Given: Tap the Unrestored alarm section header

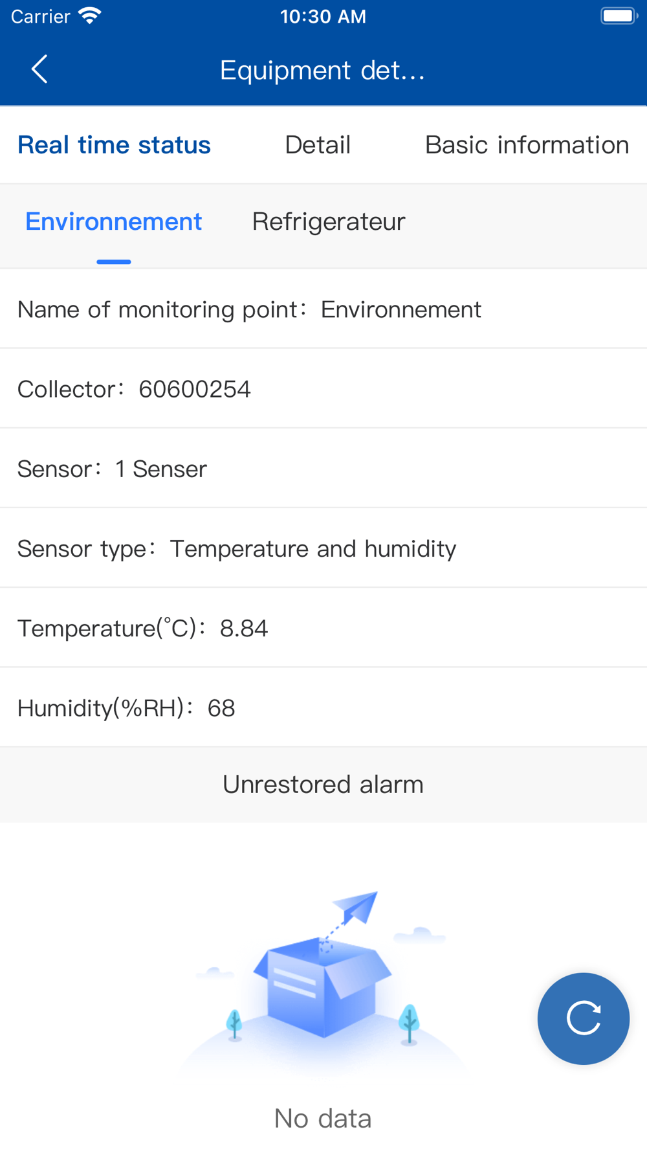Looking at the screenshot, I should (323, 785).
